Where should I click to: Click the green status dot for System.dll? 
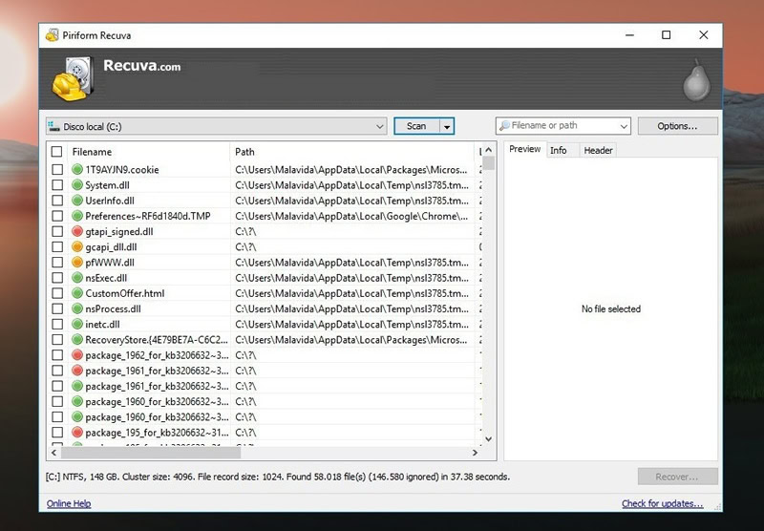[77, 185]
